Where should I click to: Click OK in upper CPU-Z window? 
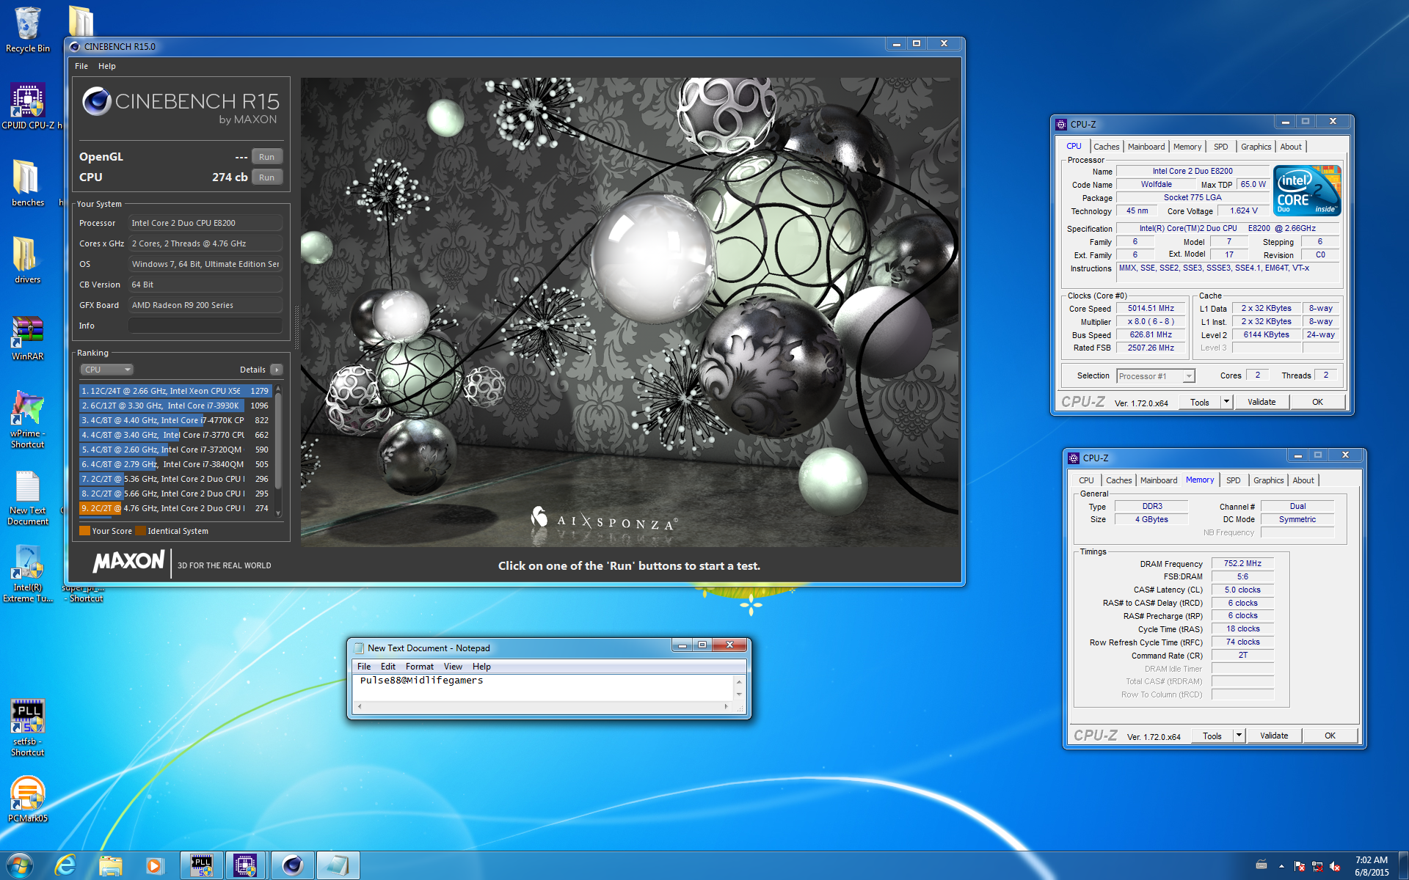coord(1317,402)
